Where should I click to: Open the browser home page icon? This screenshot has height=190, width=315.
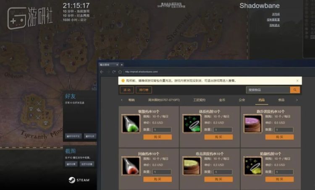click(120, 72)
